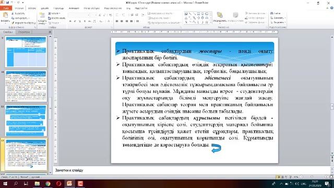Expand the shapes gallery More arrow

(x=210, y=22)
